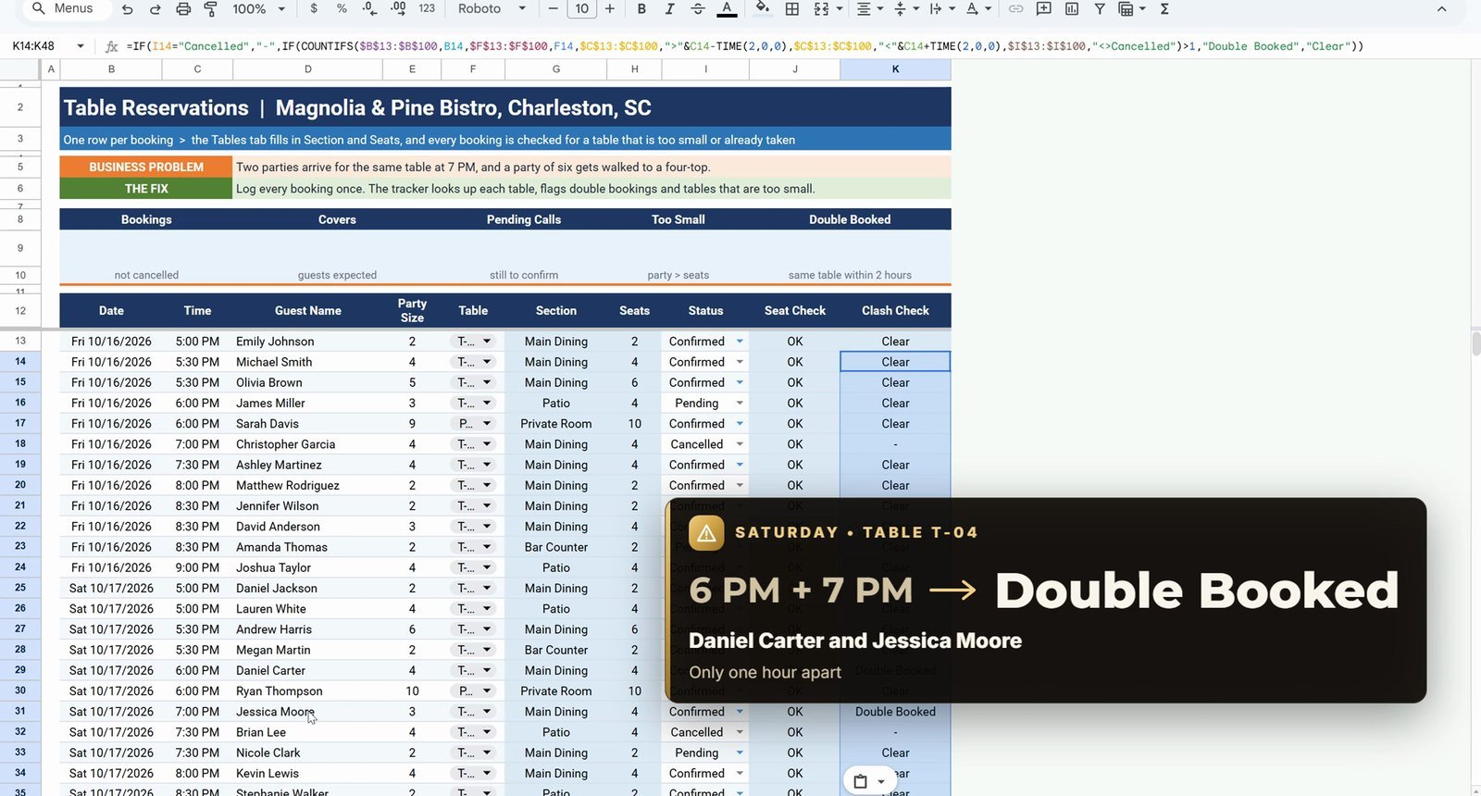Insert a chart
Viewport: 1481px width, 796px height.
click(x=1072, y=9)
